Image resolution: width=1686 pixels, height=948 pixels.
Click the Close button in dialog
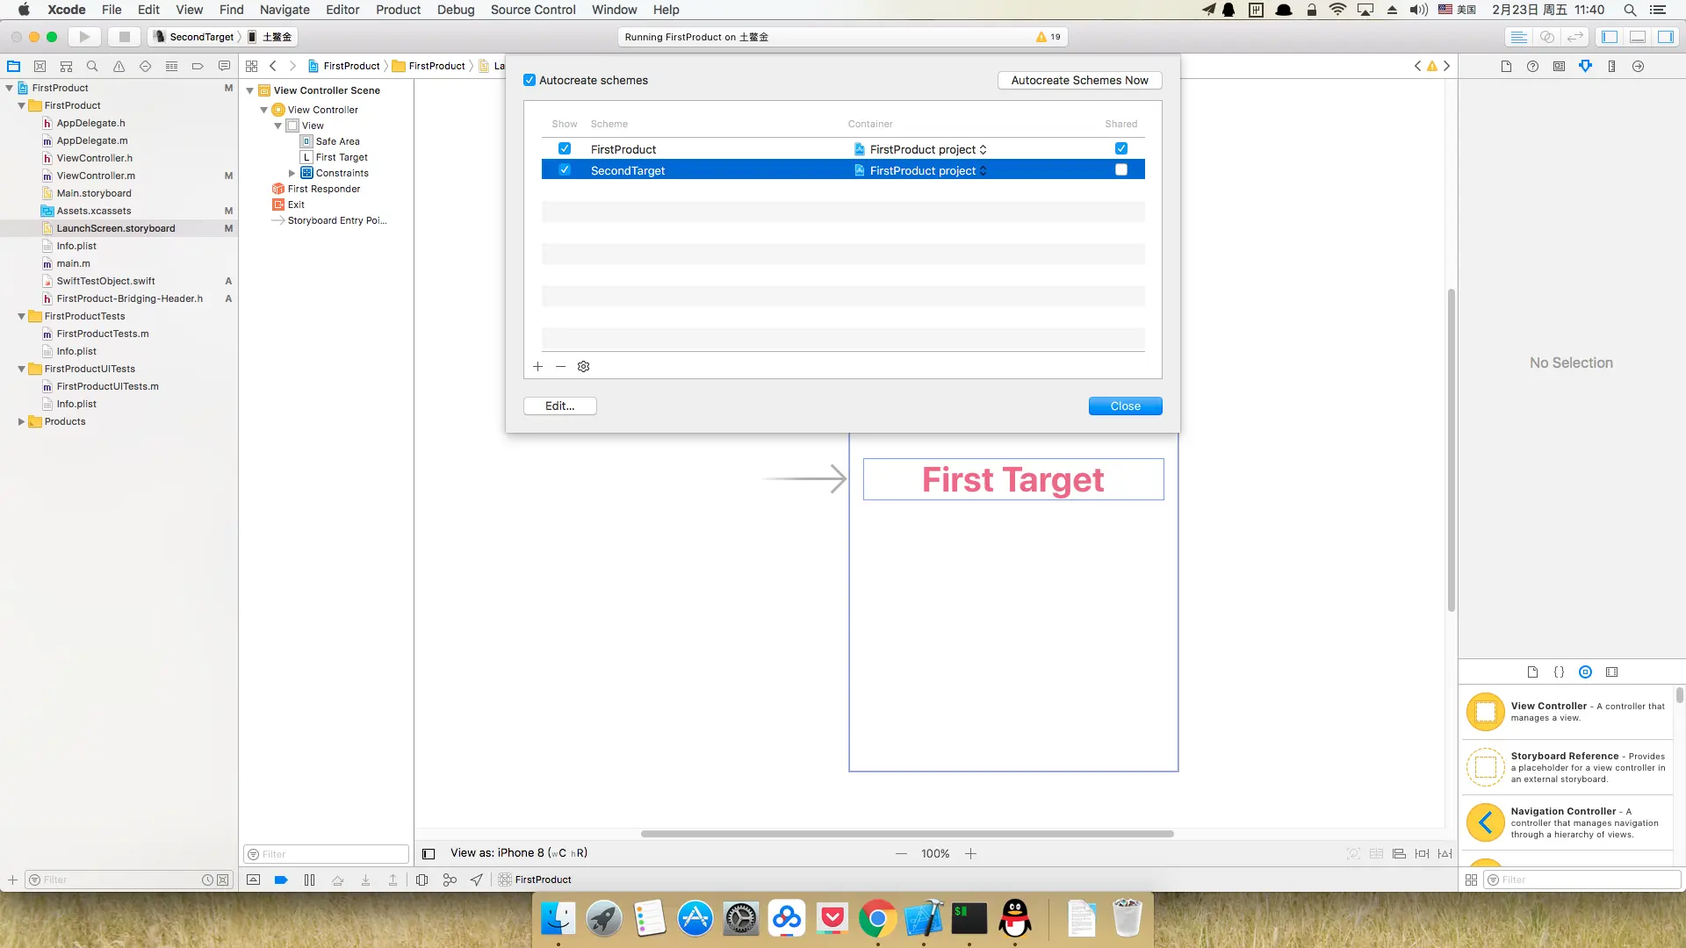point(1125,406)
